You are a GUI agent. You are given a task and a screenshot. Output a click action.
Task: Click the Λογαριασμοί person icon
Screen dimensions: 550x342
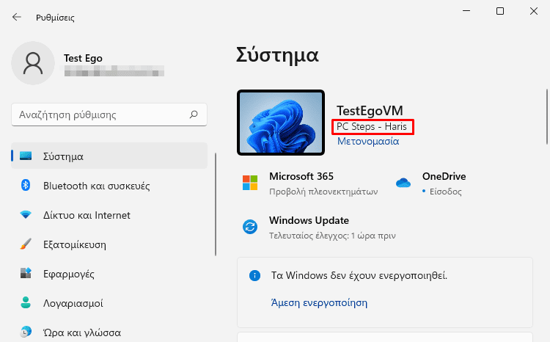coord(26,302)
